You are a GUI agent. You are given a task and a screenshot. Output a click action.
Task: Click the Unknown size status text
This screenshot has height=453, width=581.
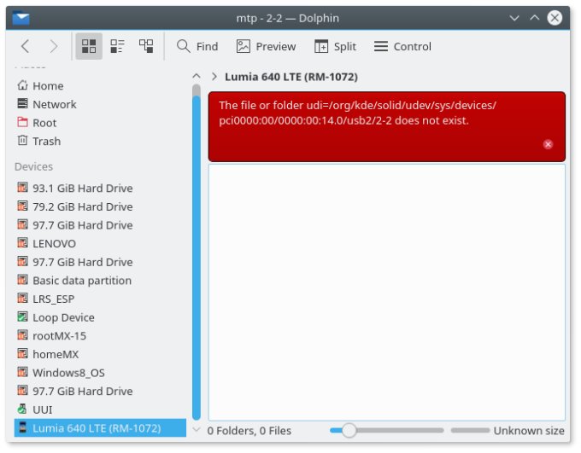(x=529, y=431)
